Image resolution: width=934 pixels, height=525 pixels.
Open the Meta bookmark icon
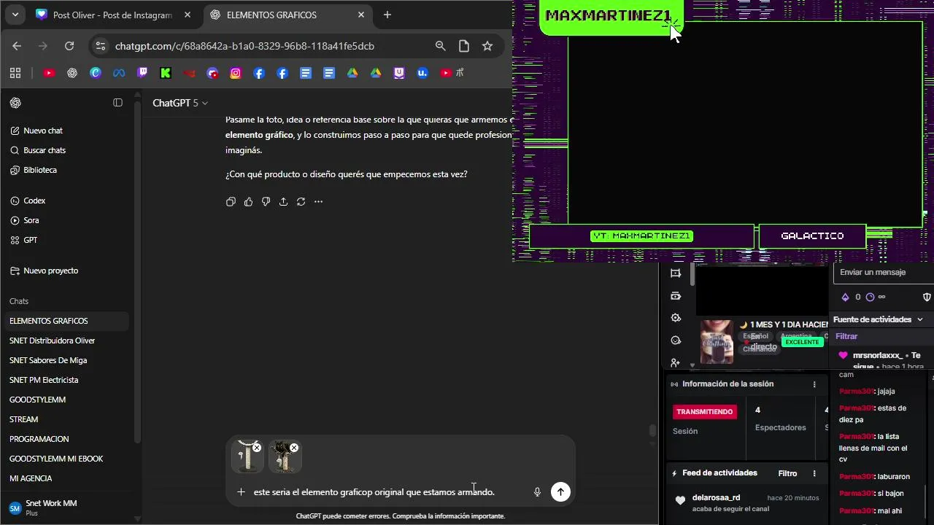[x=119, y=73]
